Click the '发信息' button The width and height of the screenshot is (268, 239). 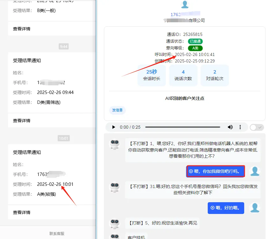pyautogui.click(x=117, y=110)
